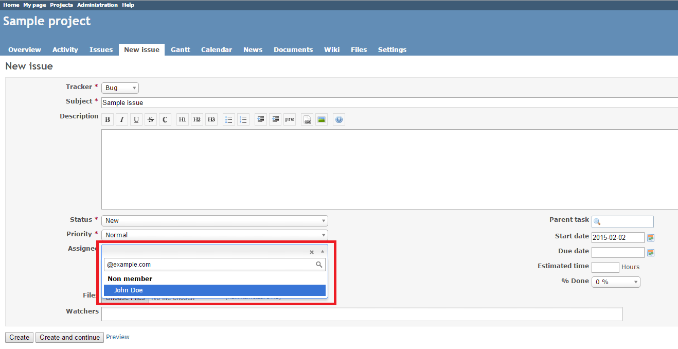Insert preformatted text using the pre icon
This screenshot has width=678, height=349.
(x=289, y=119)
